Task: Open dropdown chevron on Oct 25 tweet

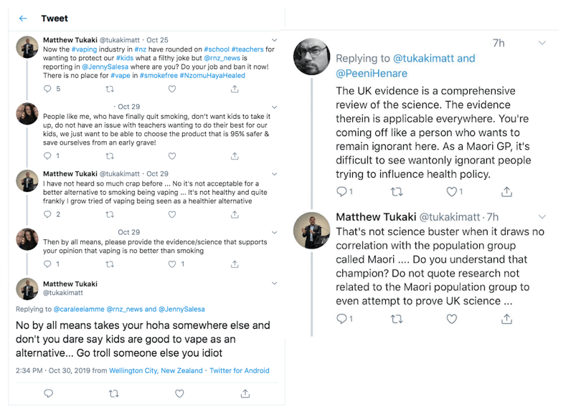Action: point(275,41)
